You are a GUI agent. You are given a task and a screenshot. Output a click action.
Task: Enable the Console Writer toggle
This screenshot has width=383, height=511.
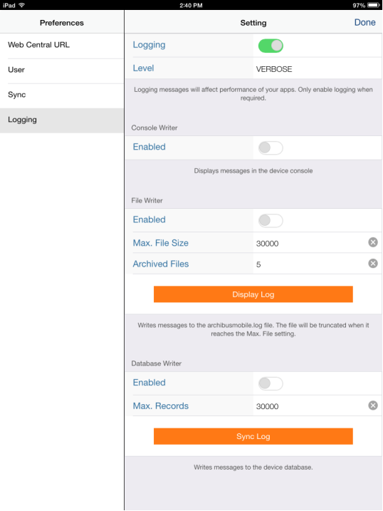click(271, 148)
